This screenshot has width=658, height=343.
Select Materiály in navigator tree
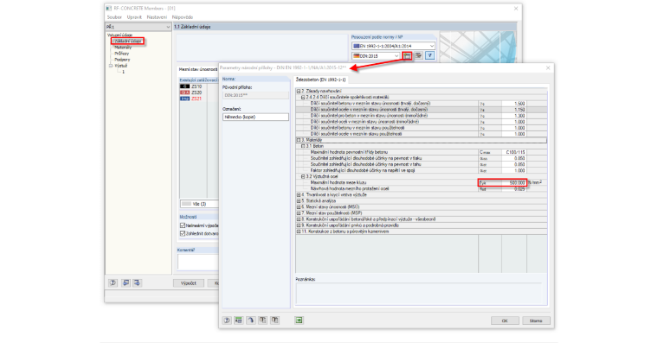tap(123, 48)
